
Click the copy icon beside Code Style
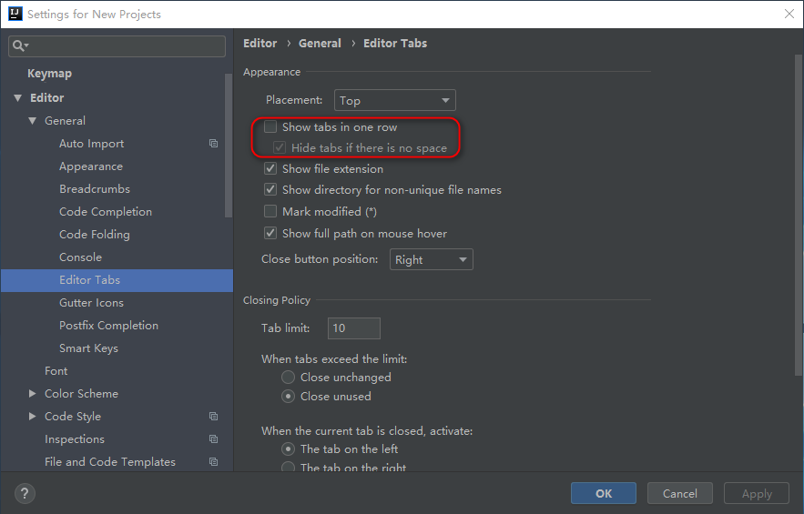pos(214,416)
